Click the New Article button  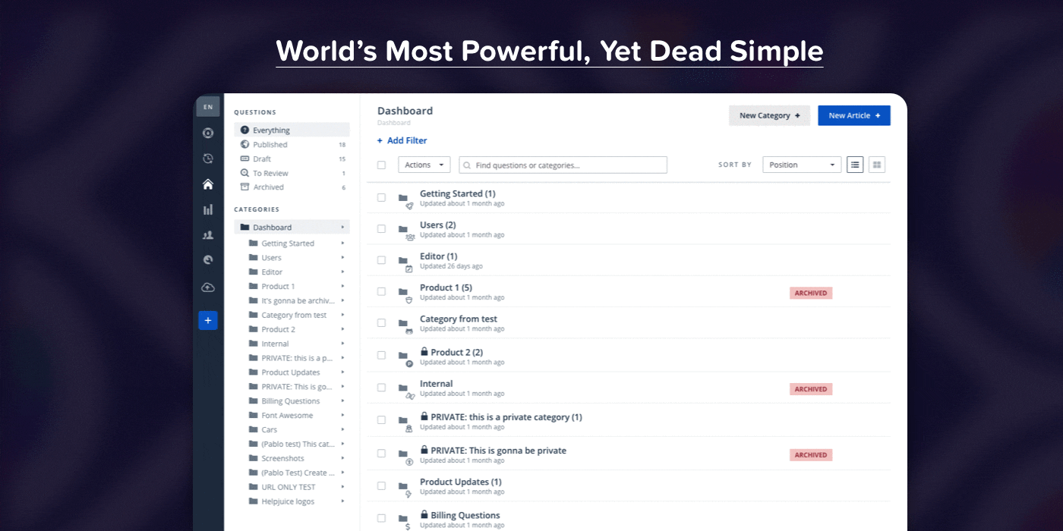[854, 115]
